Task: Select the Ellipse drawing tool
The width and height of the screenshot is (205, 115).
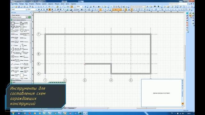Action: coord(98,9)
